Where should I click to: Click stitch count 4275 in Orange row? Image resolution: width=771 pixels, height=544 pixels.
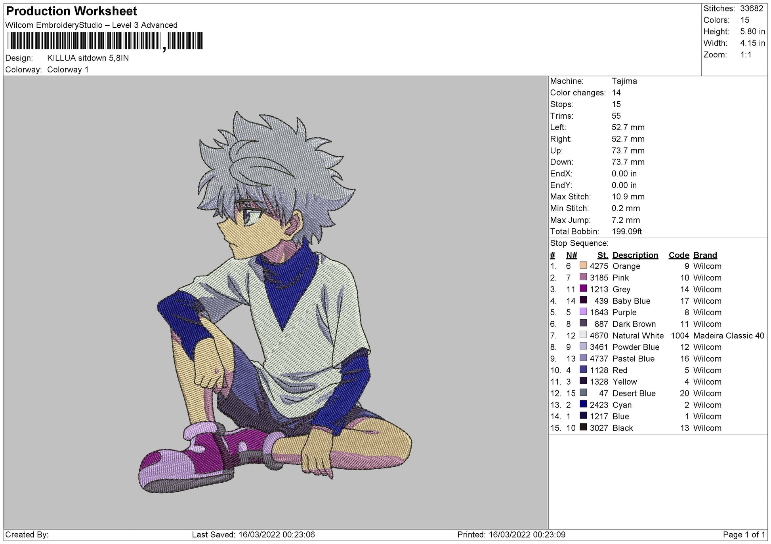coord(599,266)
